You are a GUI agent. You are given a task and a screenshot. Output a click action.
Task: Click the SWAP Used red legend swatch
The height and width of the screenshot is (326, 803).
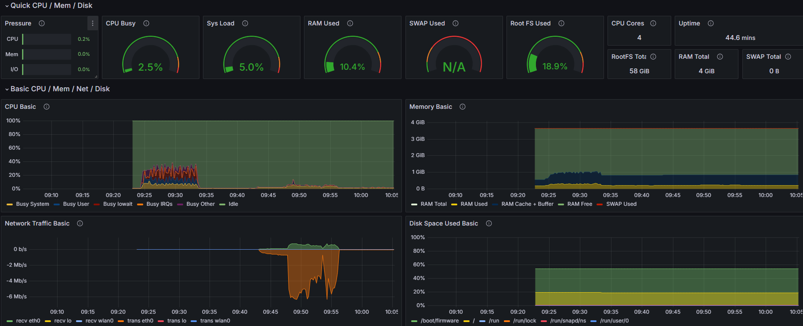point(600,204)
